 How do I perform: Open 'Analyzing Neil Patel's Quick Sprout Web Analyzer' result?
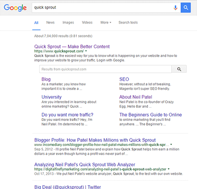(85, 164)
